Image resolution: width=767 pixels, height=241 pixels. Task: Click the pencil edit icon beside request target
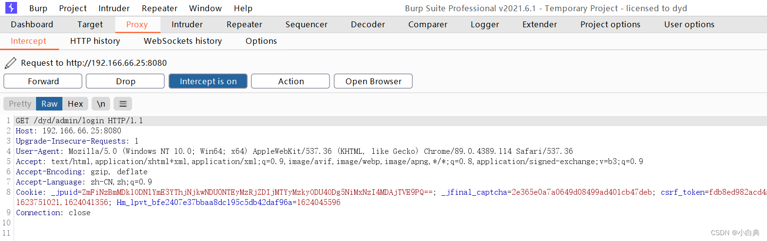[10, 63]
